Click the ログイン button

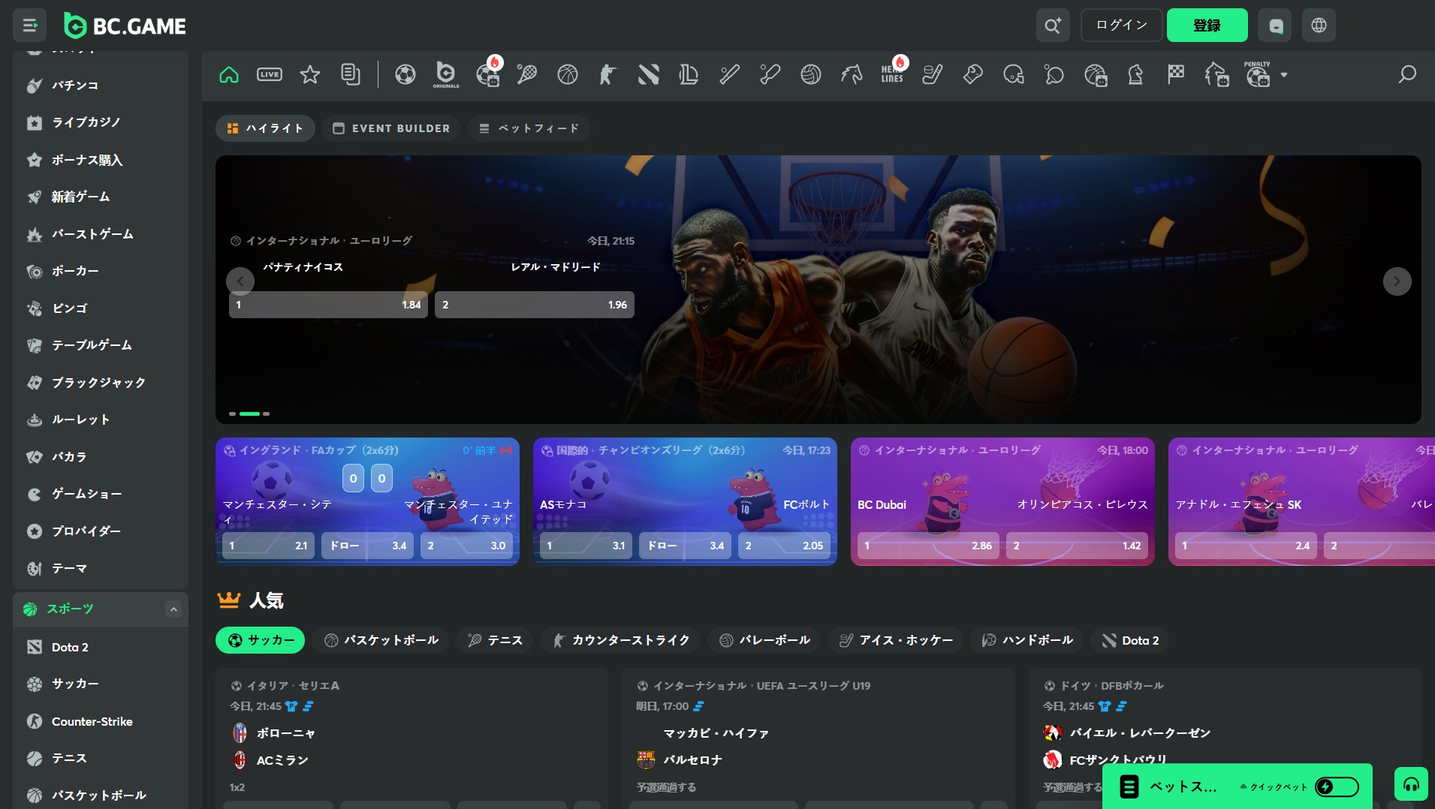(x=1122, y=26)
